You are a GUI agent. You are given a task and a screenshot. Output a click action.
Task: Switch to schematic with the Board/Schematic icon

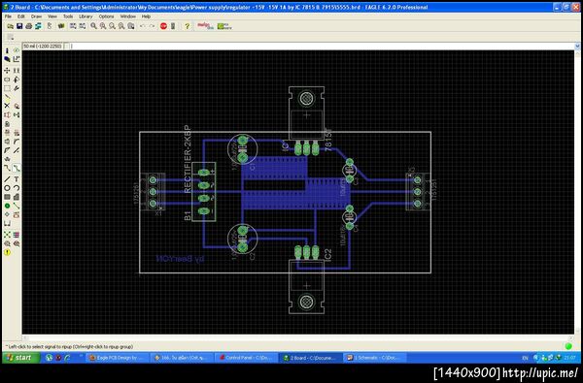coord(50,26)
